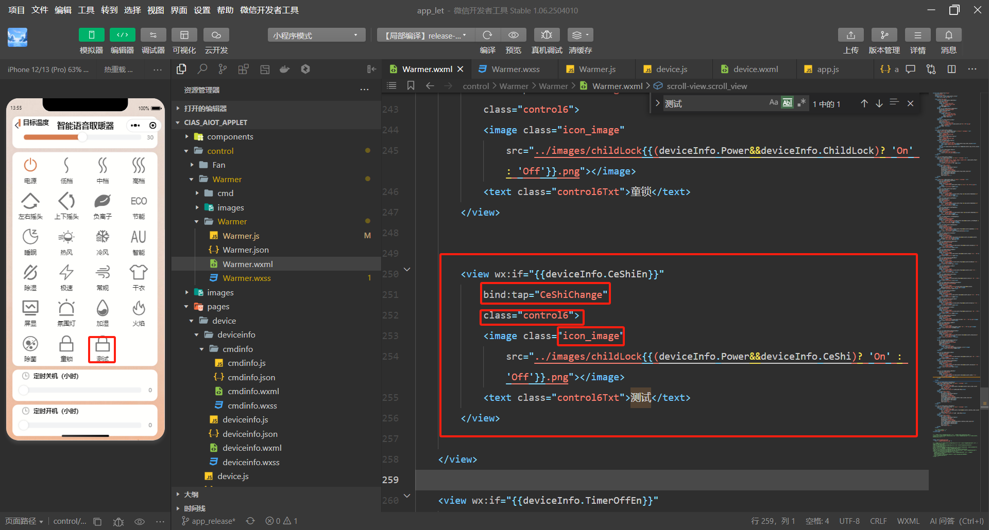Toggle regex option in find box
Screen dimensions: 989x530
pos(801,103)
